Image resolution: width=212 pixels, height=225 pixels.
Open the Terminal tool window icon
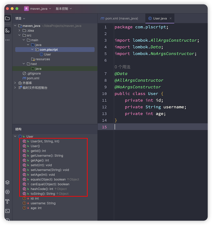pos(7,211)
